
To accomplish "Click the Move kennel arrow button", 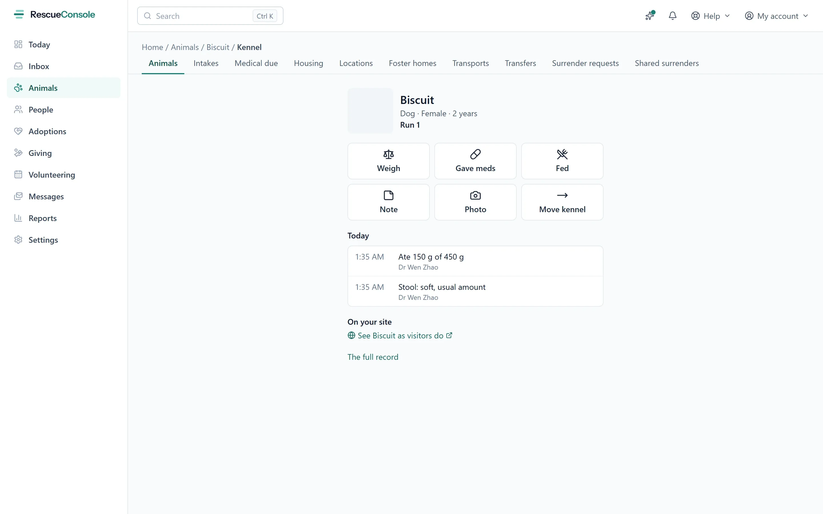I will [562, 202].
